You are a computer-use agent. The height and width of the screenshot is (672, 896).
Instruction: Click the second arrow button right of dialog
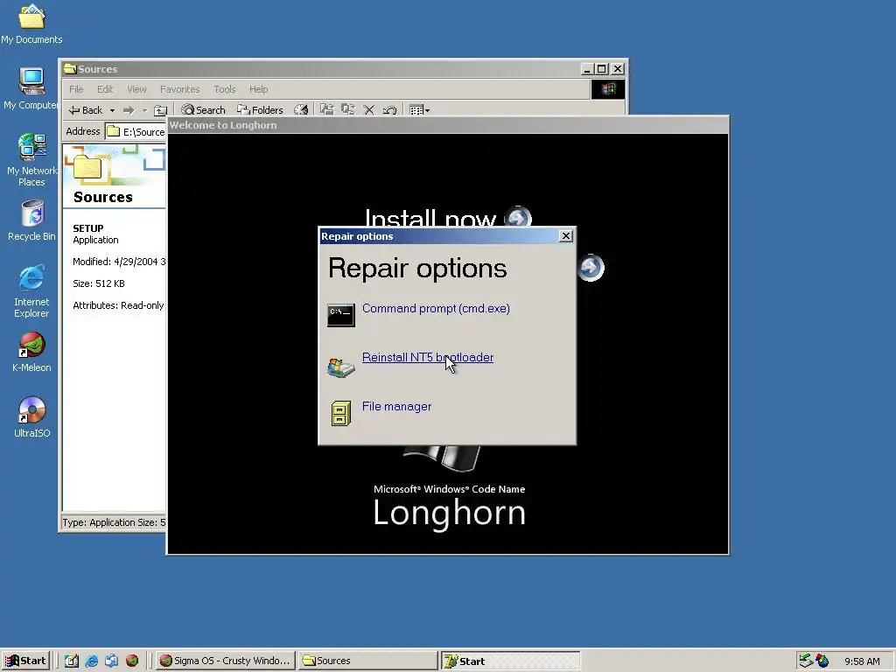591,268
